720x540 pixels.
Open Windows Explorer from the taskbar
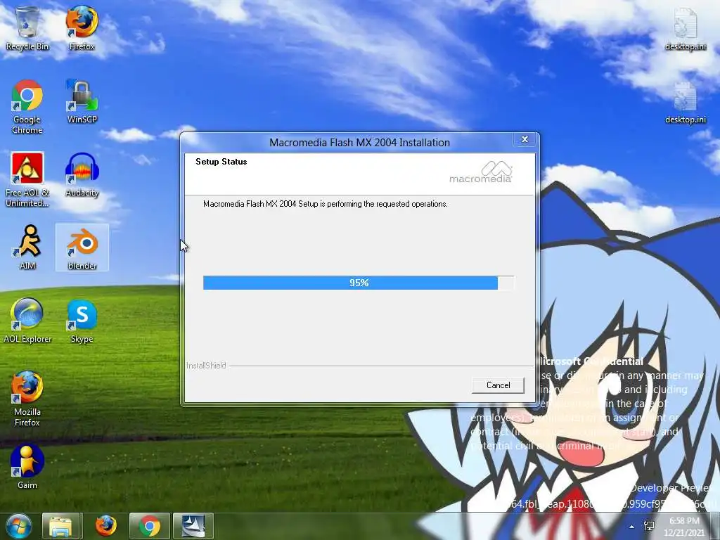point(60,526)
